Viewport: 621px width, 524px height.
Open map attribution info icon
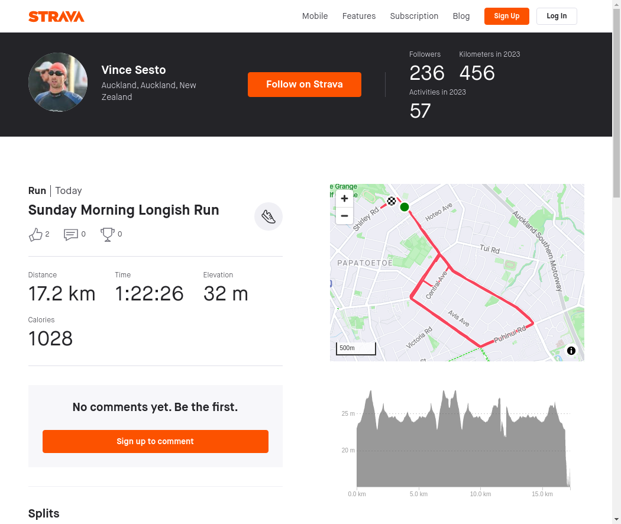coord(571,351)
